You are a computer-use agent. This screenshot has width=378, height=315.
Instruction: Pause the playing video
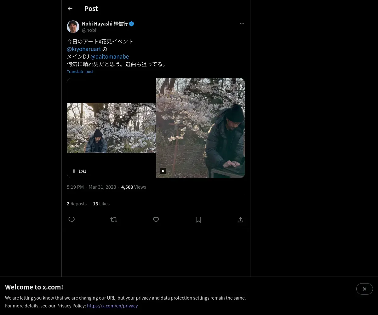click(x=74, y=171)
